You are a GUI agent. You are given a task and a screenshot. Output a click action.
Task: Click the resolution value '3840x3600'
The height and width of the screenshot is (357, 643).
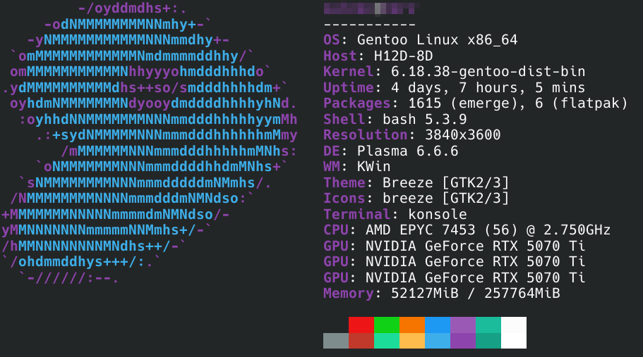click(462, 135)
